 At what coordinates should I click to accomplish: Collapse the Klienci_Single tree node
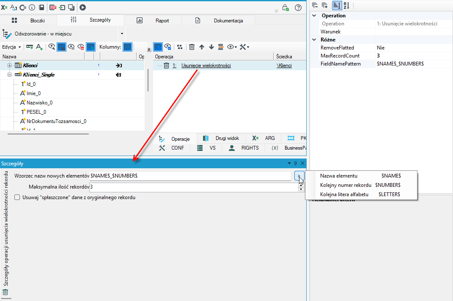point(10,74)
